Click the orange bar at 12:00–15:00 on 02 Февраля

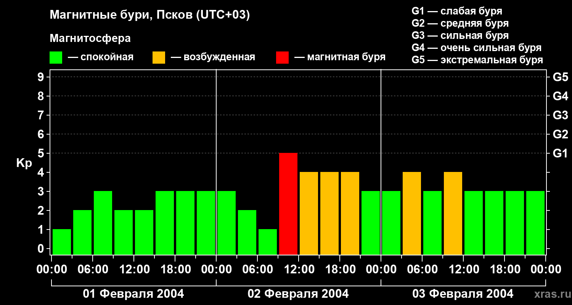(x=309, y=213)
